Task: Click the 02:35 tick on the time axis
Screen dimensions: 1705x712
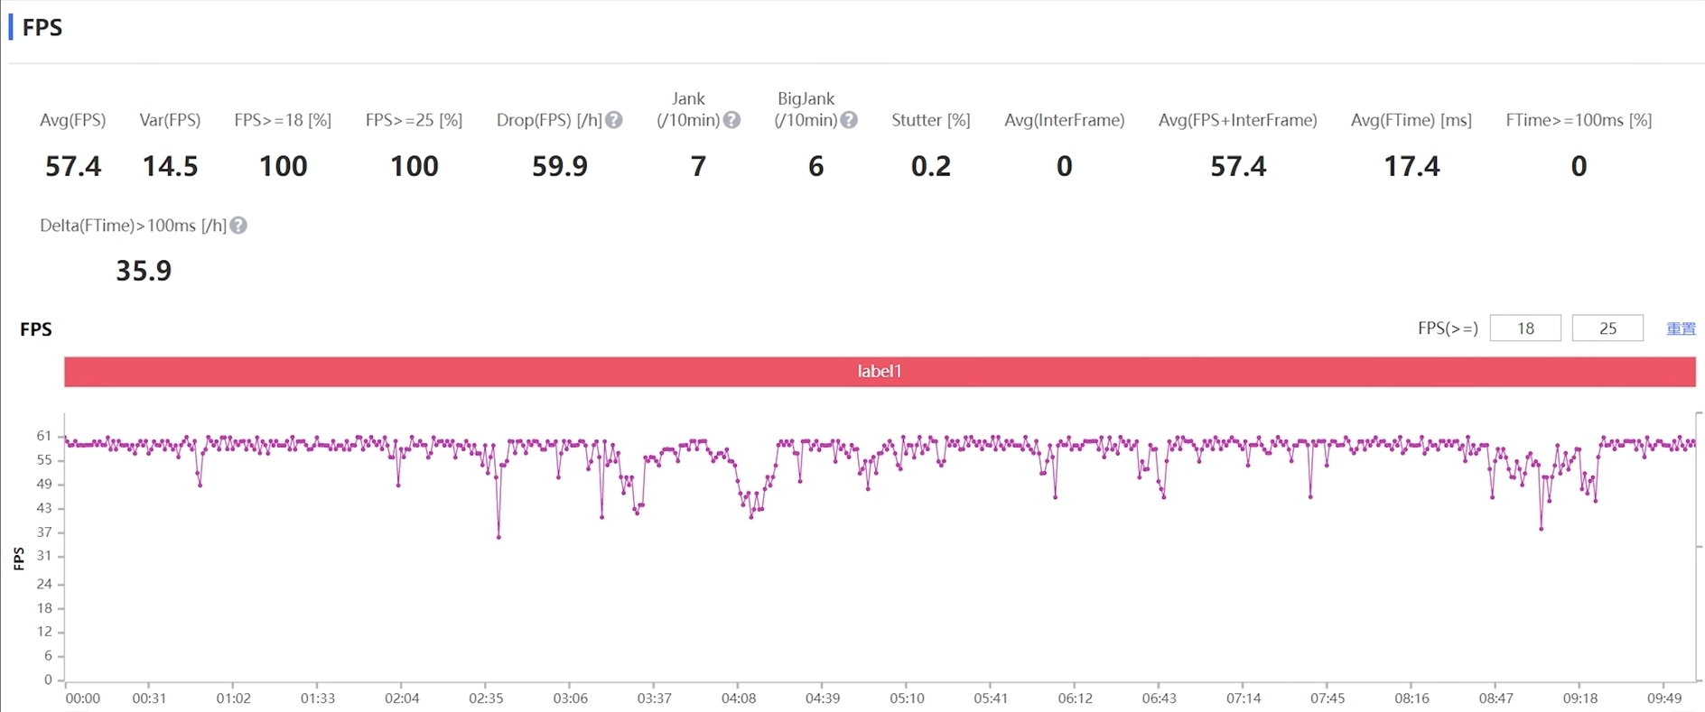Action: 486,698
